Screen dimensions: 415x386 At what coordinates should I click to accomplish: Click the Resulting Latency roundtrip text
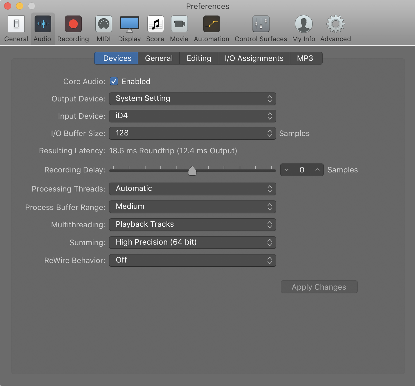point(173,151)
